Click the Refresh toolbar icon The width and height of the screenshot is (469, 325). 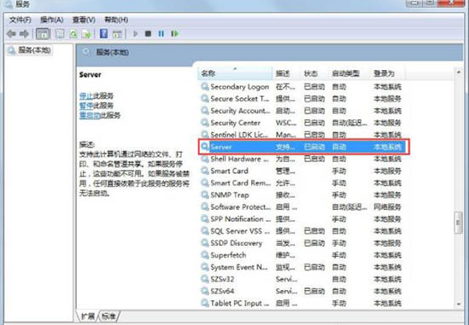73,34
